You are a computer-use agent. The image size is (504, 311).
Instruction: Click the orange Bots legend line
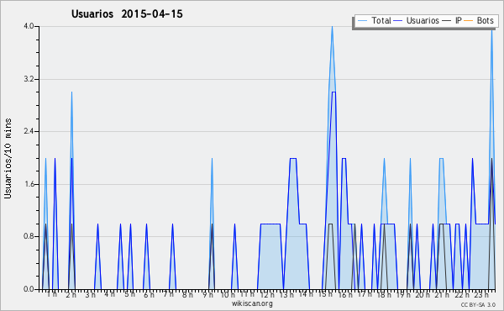tap(469, 21)
